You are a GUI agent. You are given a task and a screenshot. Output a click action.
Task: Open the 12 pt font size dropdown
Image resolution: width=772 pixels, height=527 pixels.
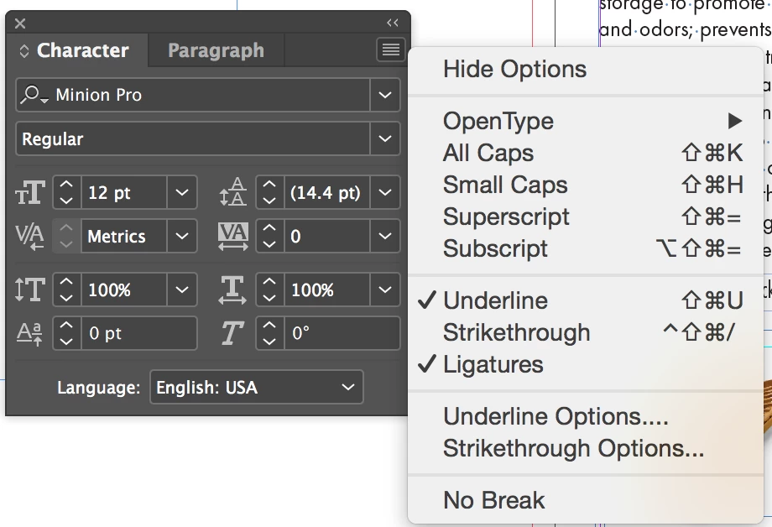click(182, 192)
